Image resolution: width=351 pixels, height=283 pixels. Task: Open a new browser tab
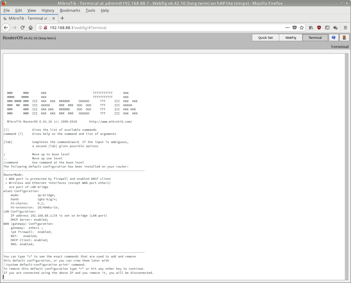62,19
